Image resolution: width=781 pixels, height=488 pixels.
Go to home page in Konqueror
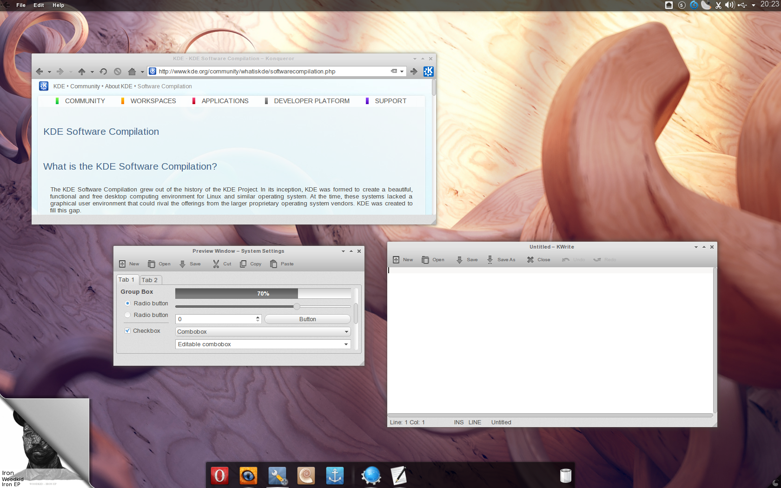pyautogui.click(x=132, y=72)
